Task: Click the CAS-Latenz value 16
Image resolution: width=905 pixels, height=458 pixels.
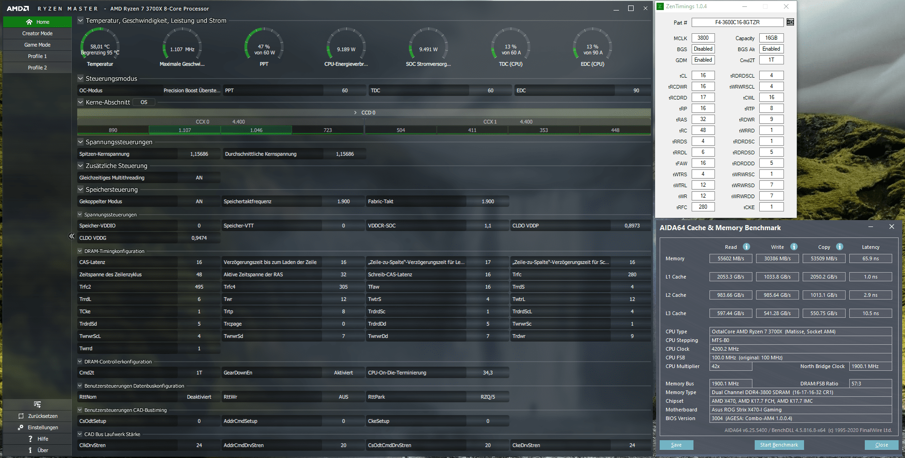Action: [x=199, y=262]
